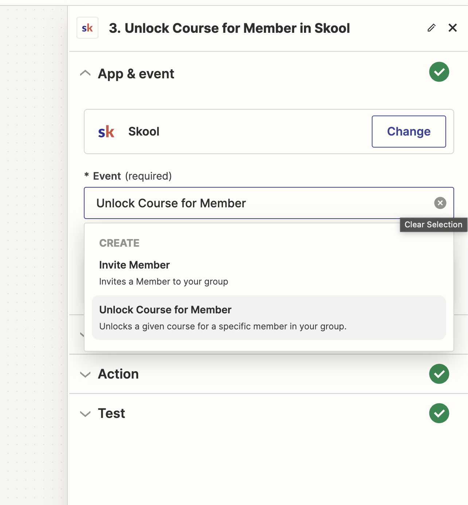Collapse the App & event section
This screenshot has width=468, height=505.
tap(85, 73)
